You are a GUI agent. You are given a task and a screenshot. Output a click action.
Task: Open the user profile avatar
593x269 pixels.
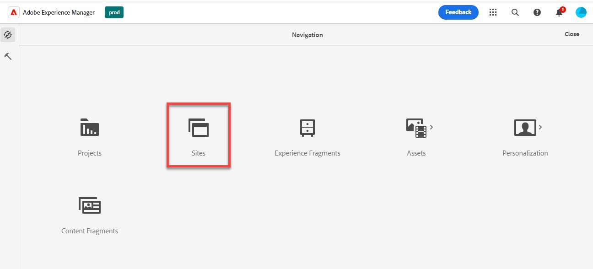pos(581,12)
